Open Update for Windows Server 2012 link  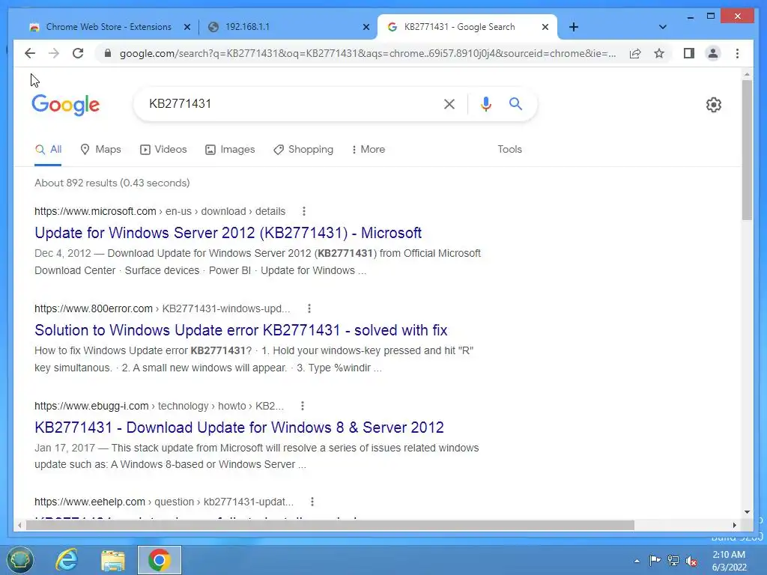click(x=228, y=233)
